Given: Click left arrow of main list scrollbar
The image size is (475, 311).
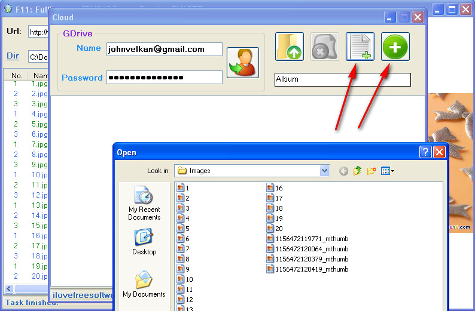Looking at the screenshot, I should (x=9, y=289).
